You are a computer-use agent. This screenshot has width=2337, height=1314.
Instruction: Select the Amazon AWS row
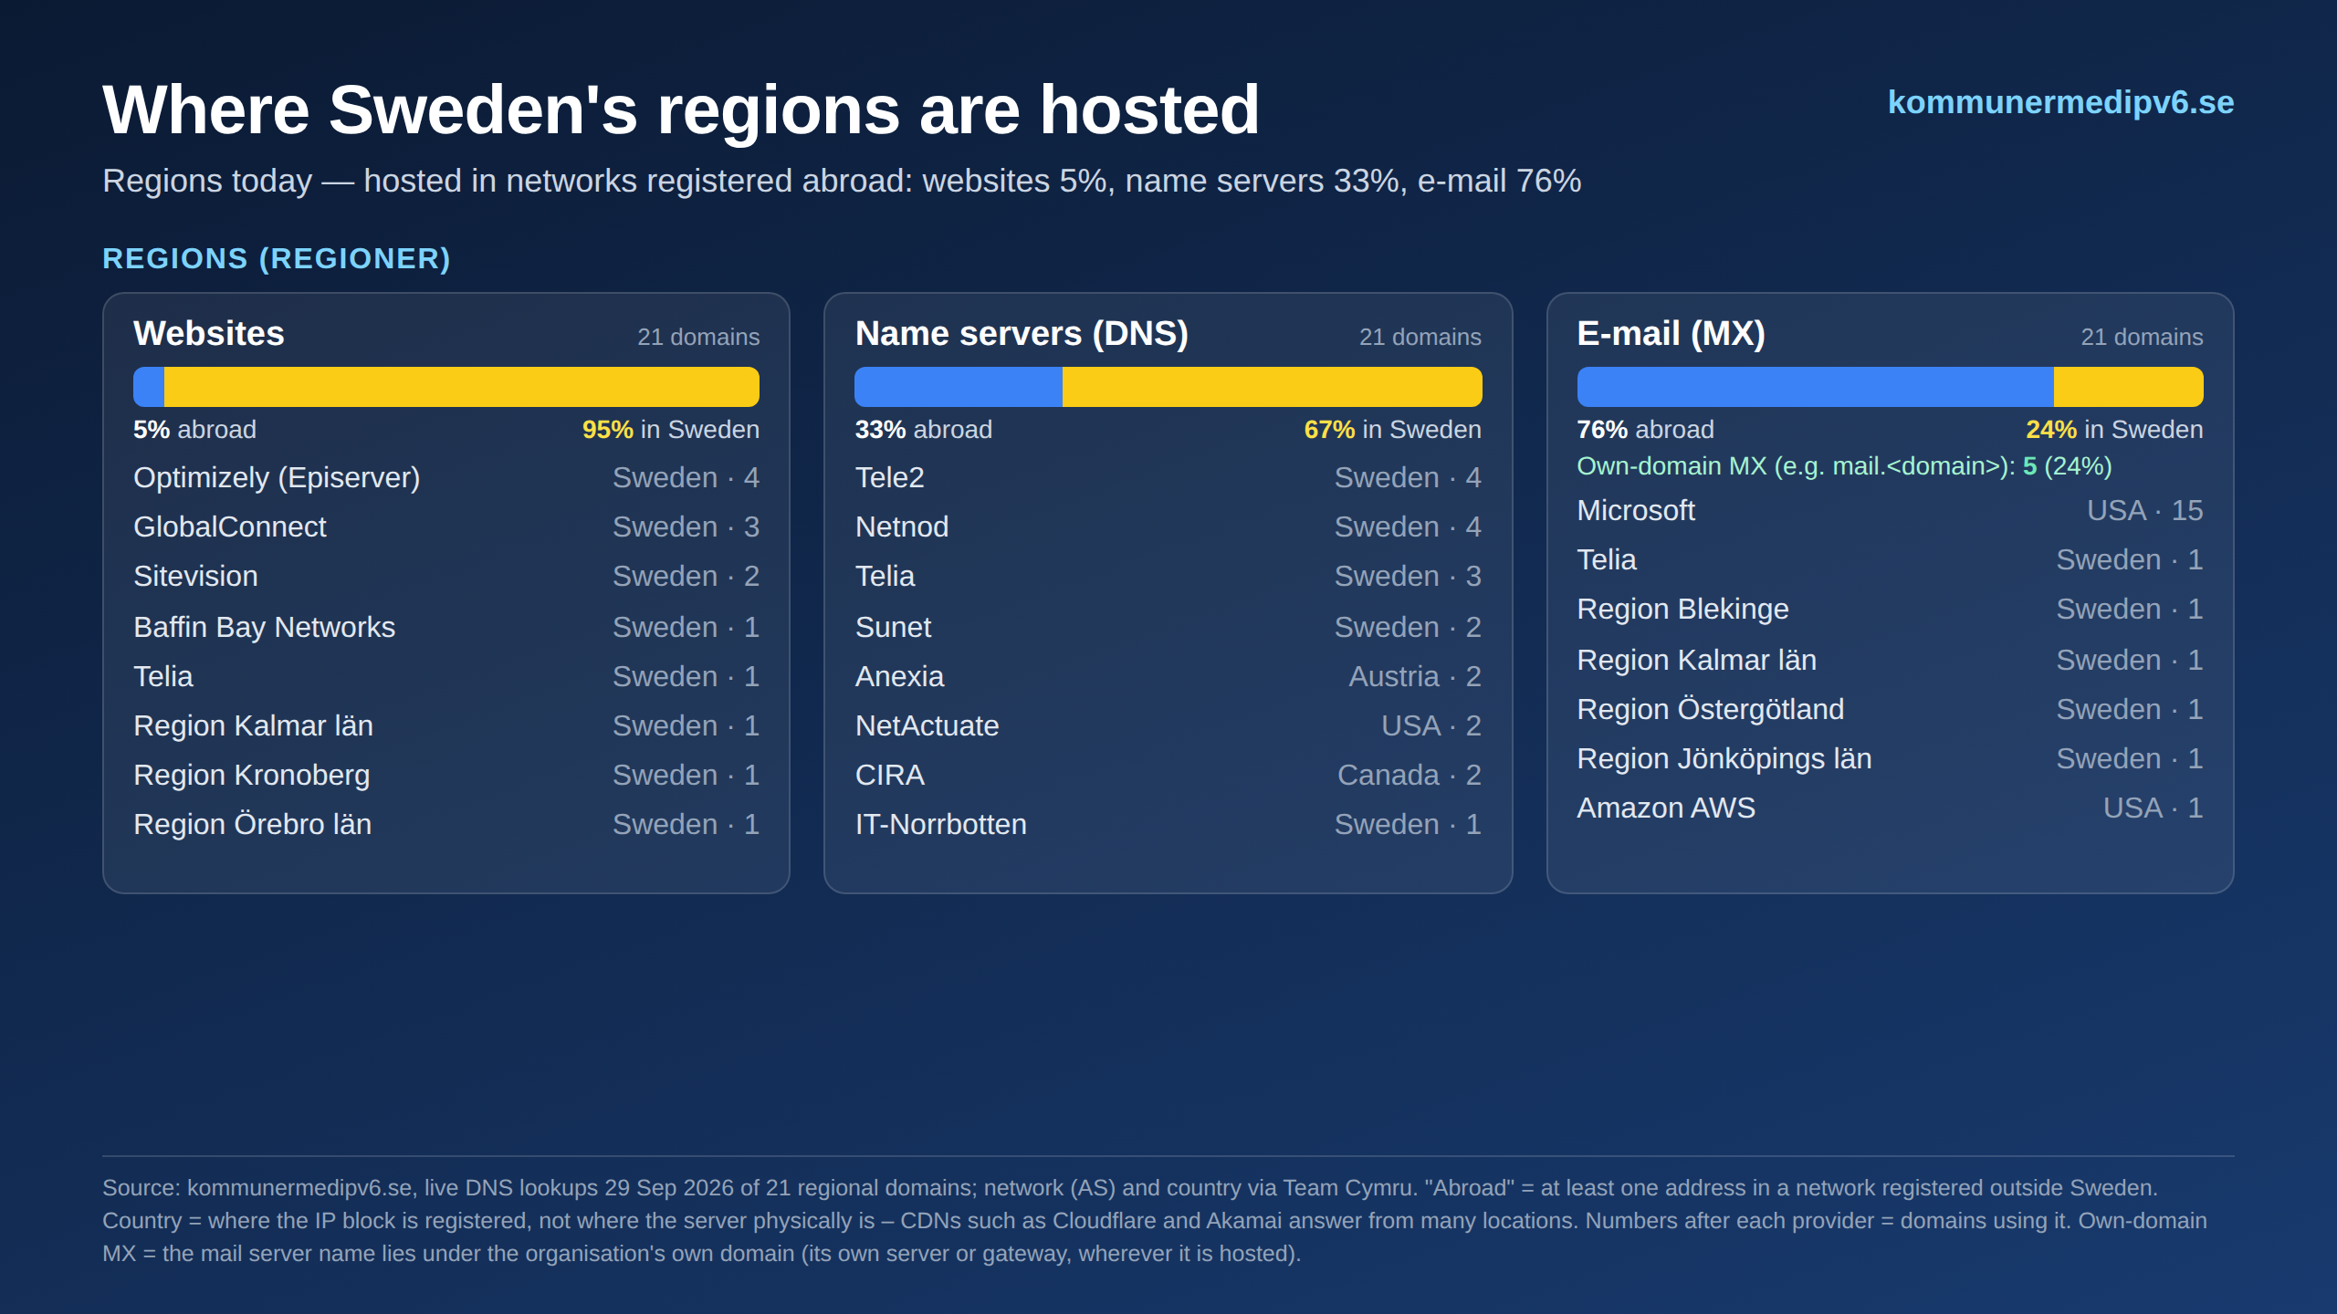1890,808
